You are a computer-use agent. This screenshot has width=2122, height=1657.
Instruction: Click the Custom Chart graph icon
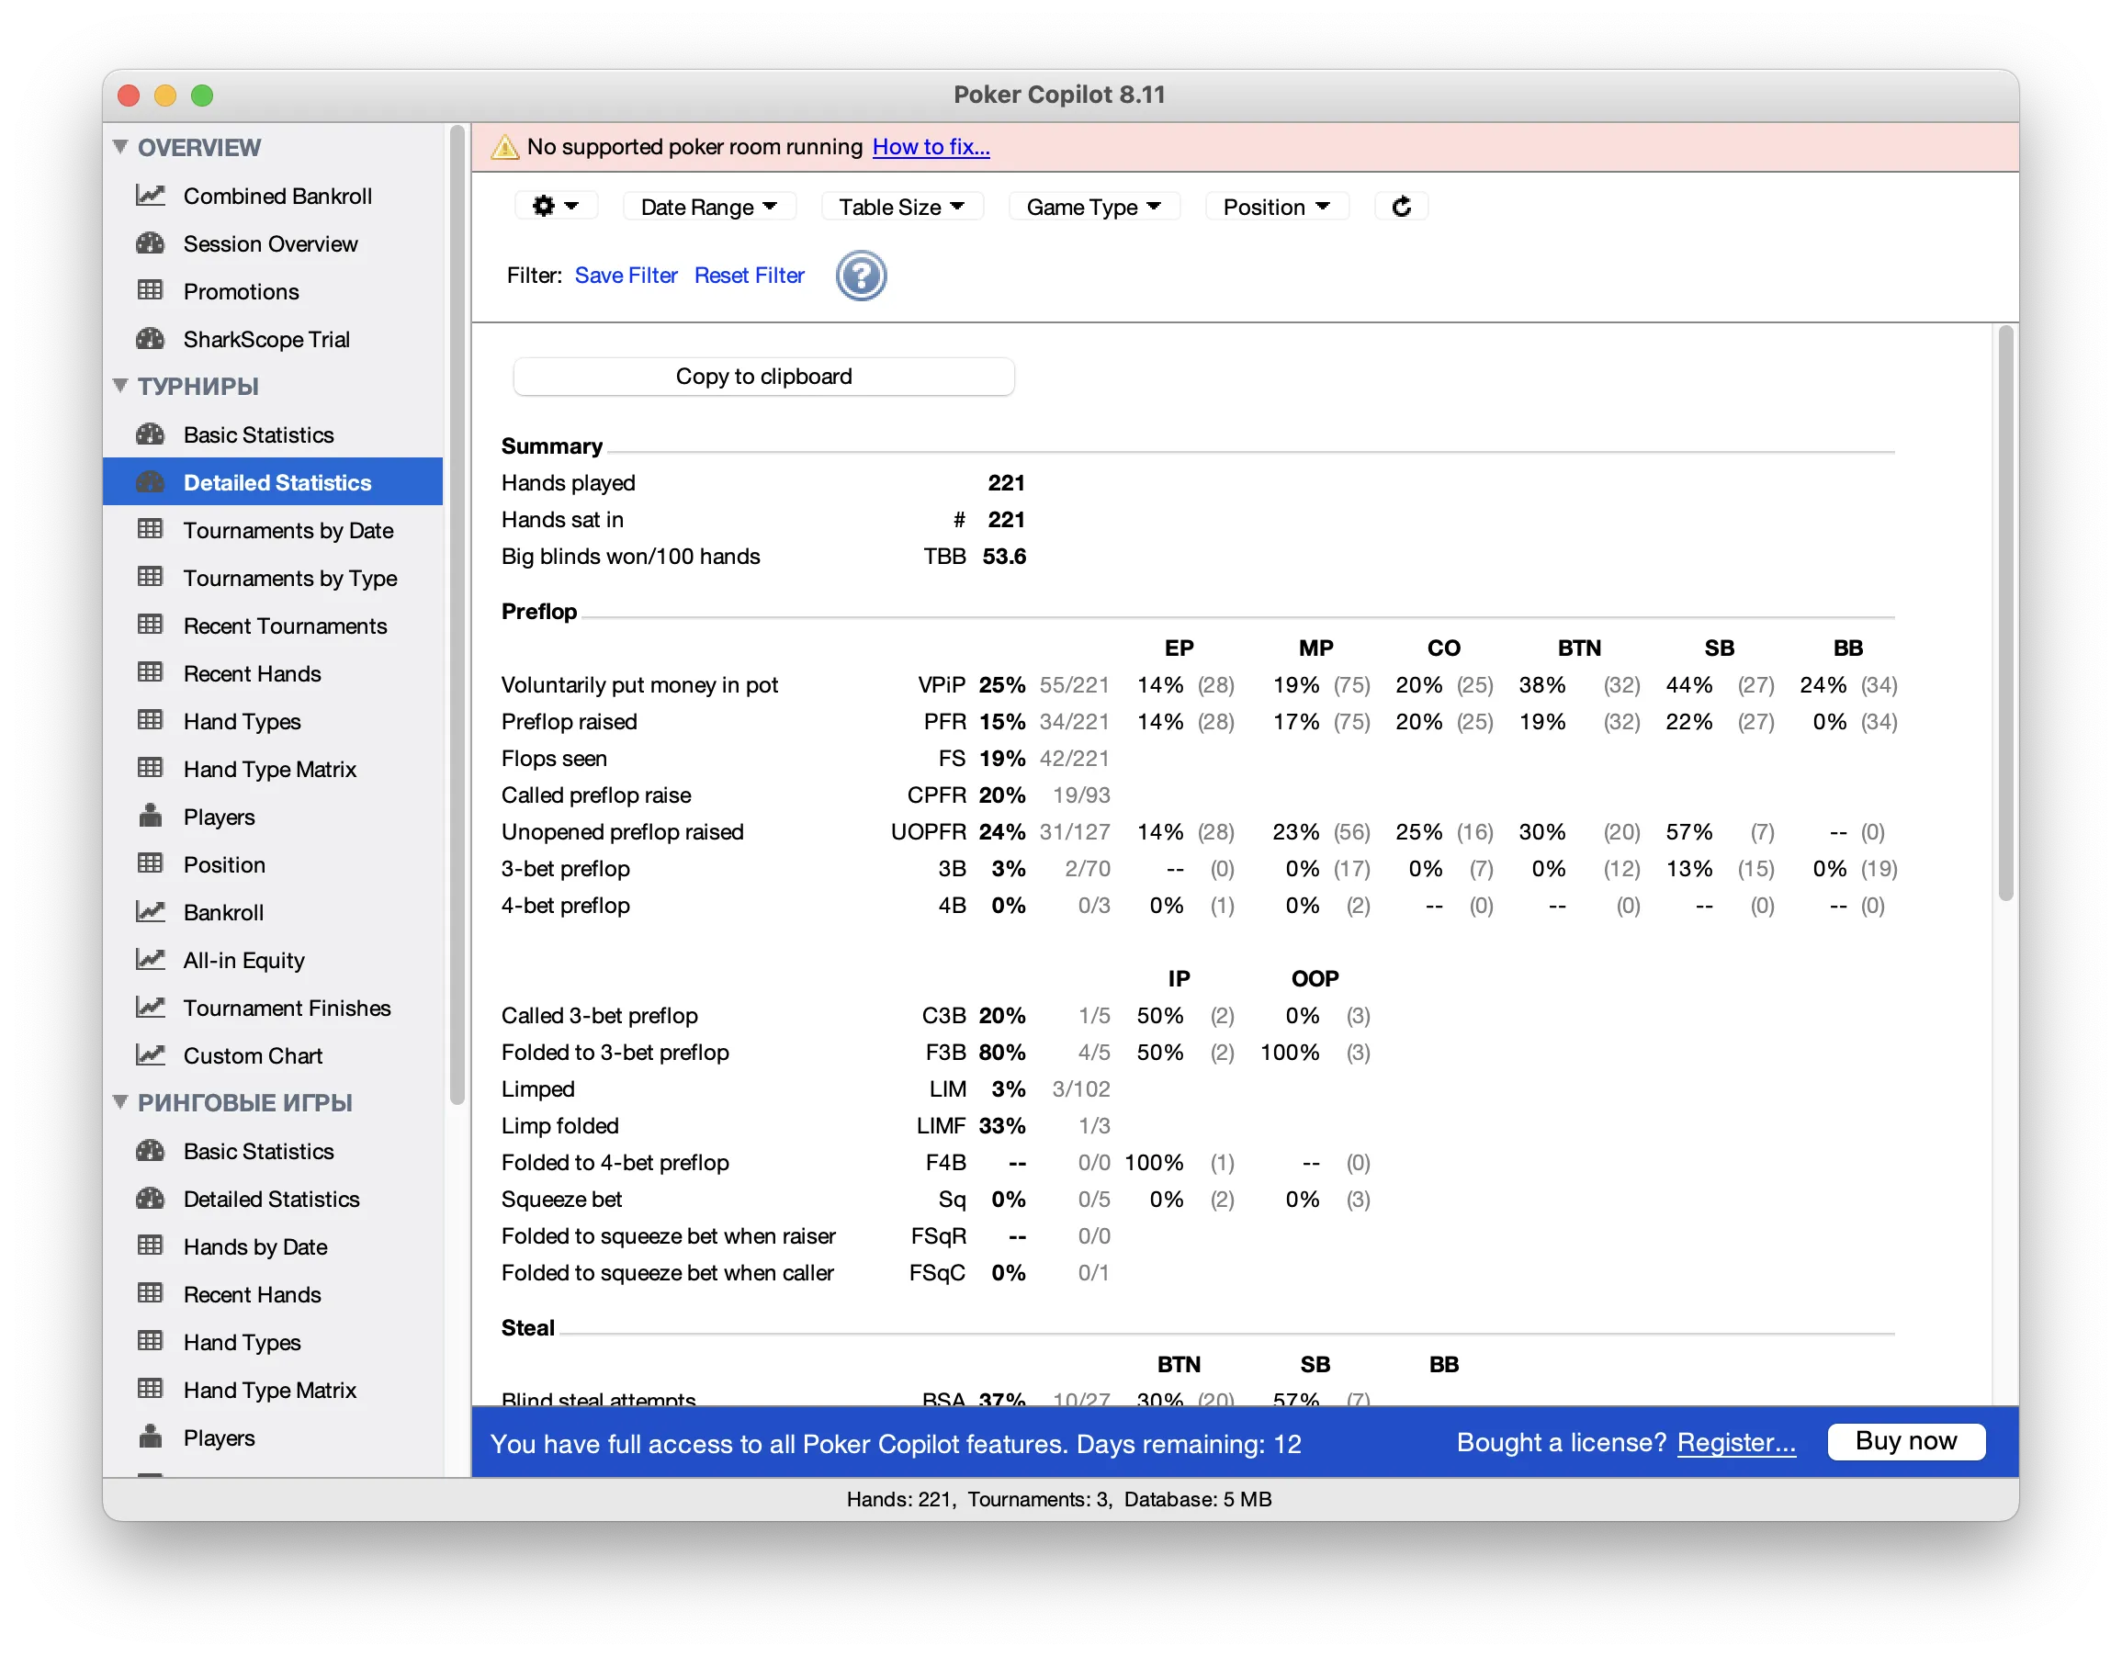tap(151, 1054)
